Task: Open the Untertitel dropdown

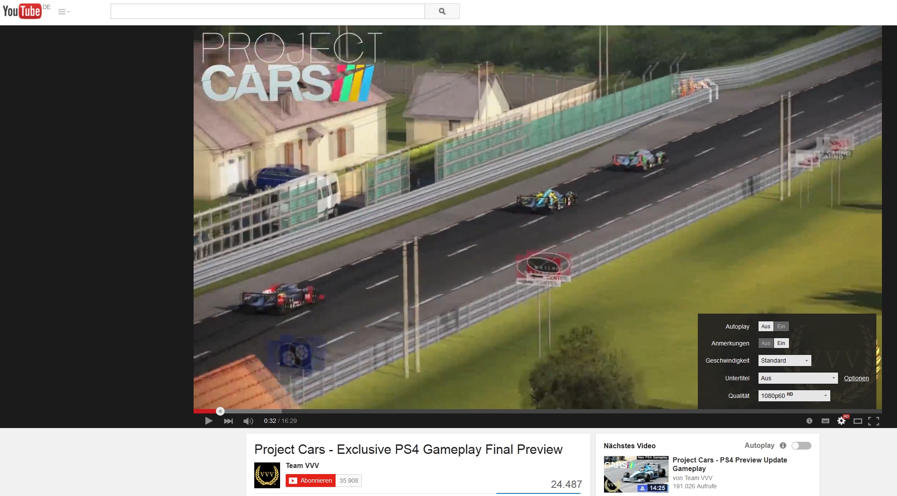Action: click(x=798, y=378)
